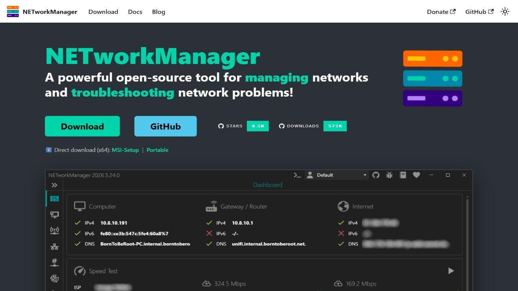Click the 169.2 Mbps upload value
This screenshot has height=291, width=518.
[x=361, y=284]
